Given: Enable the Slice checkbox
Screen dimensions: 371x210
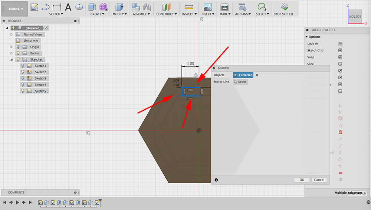Looking at the screenshot, I should [340, 64].
